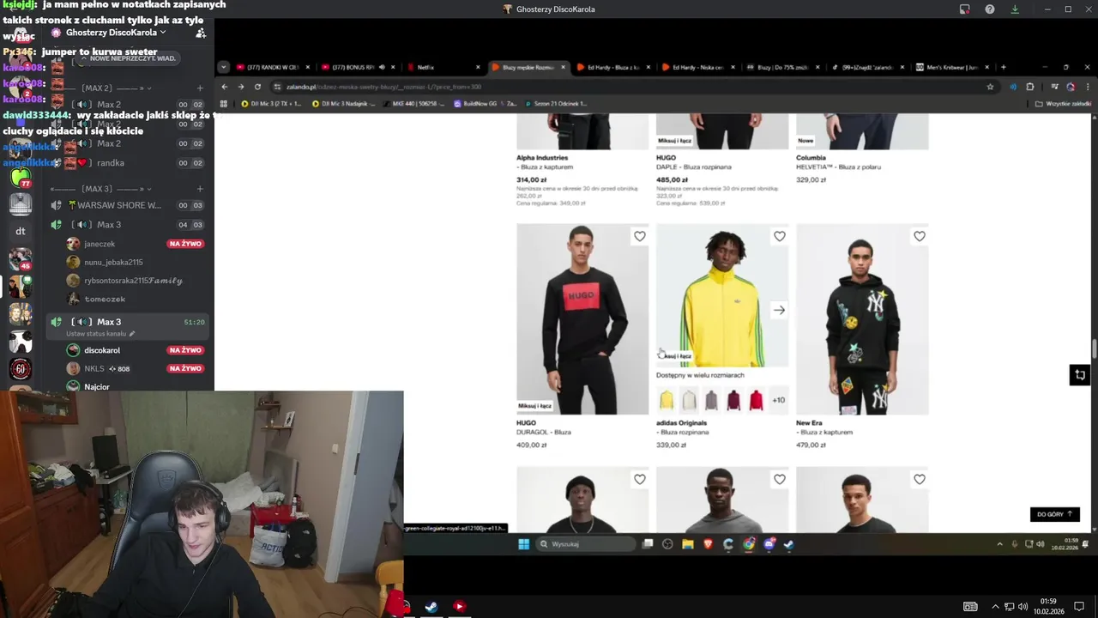The height and width of the screenshot is (618, 1098).
Task: Open 'DJI Mic 3 Nadajnik' bookmark
Action: [344, 104]
